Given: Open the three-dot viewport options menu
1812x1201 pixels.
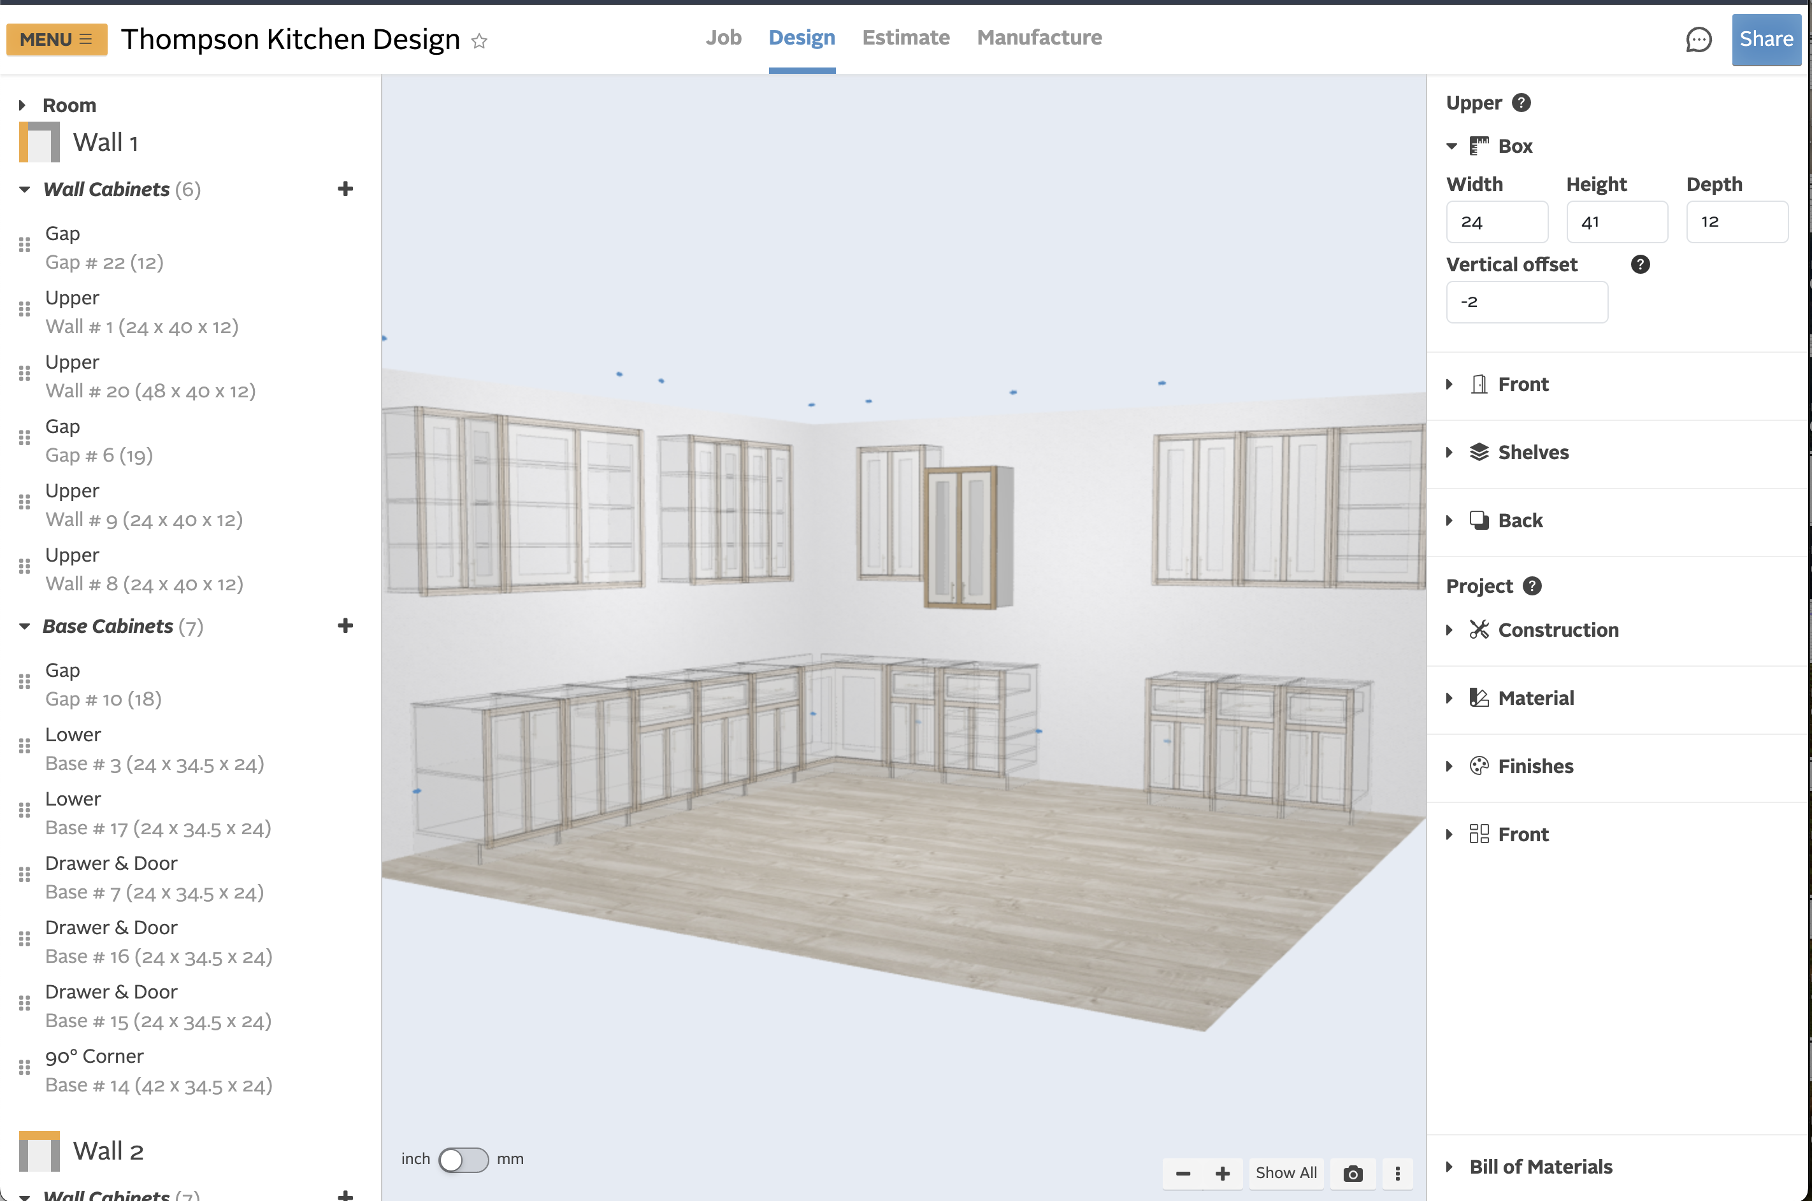Looking at the screenshot, I should pyautogui.click(x=1397, y=1174).
